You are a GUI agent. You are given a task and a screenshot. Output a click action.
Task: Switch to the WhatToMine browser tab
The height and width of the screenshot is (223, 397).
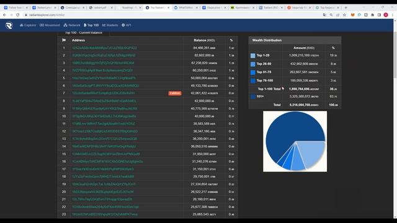click(x=186, y=7)
